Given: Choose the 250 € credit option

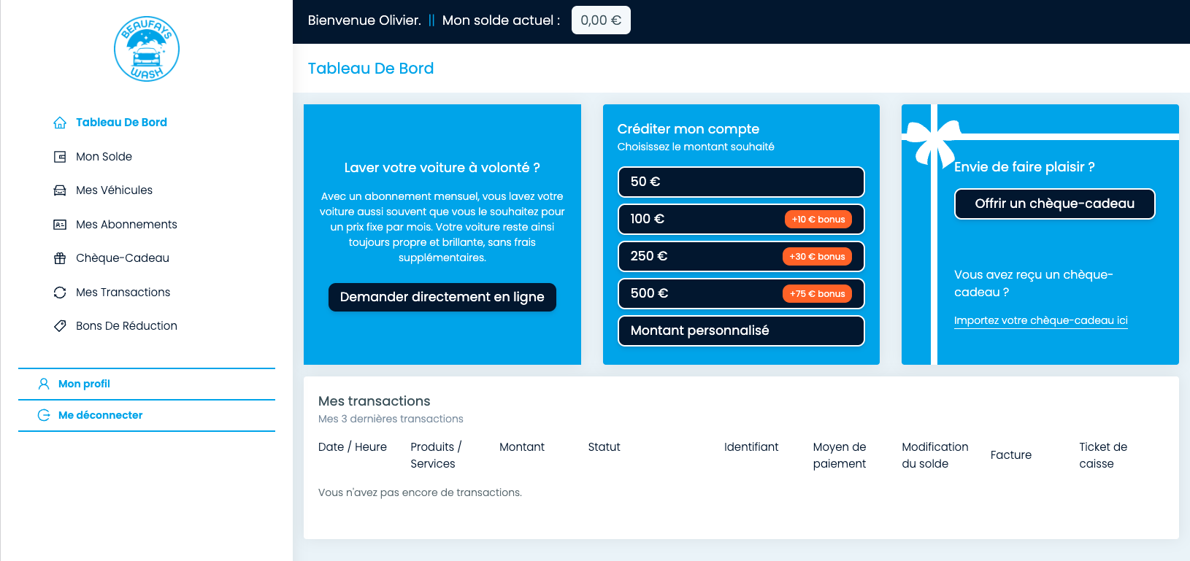Looking at the screenshot, I should (x=741, y=256).
